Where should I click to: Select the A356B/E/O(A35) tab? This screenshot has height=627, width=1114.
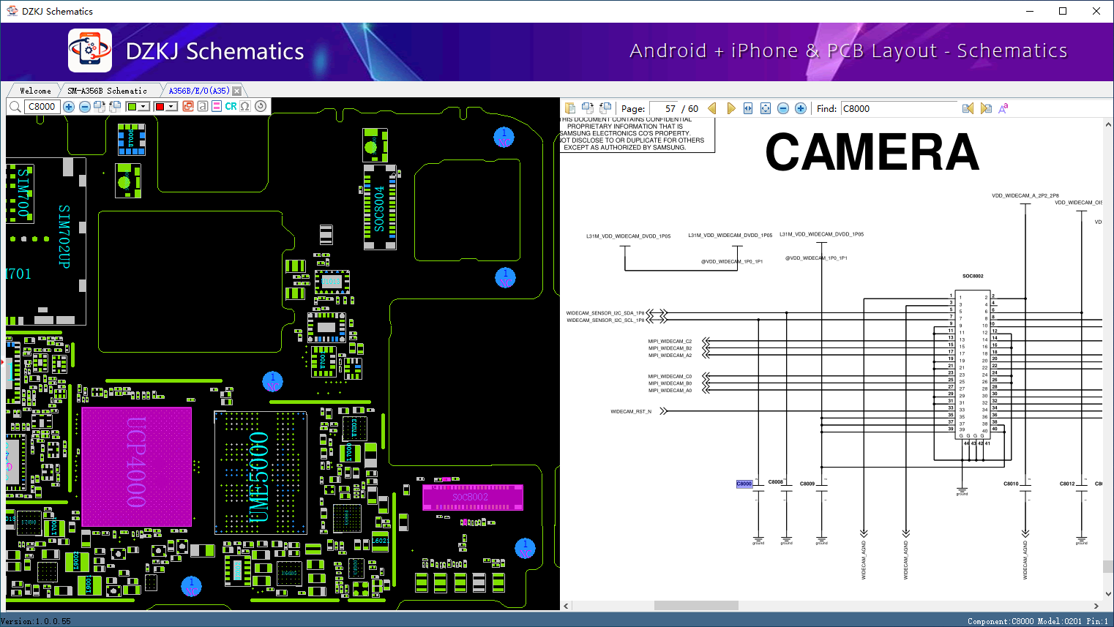click(x=198, y=91)
